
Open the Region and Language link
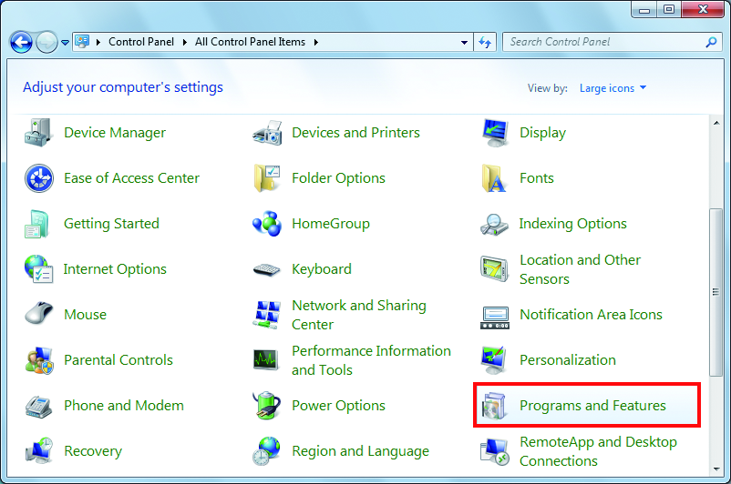point(361,451)
